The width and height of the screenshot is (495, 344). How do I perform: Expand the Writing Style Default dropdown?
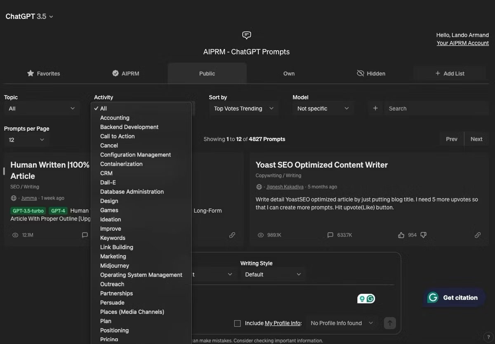click(x=273, y=274)
